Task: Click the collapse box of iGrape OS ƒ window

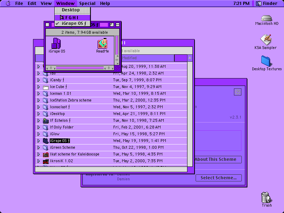Action: coord(118,24)
